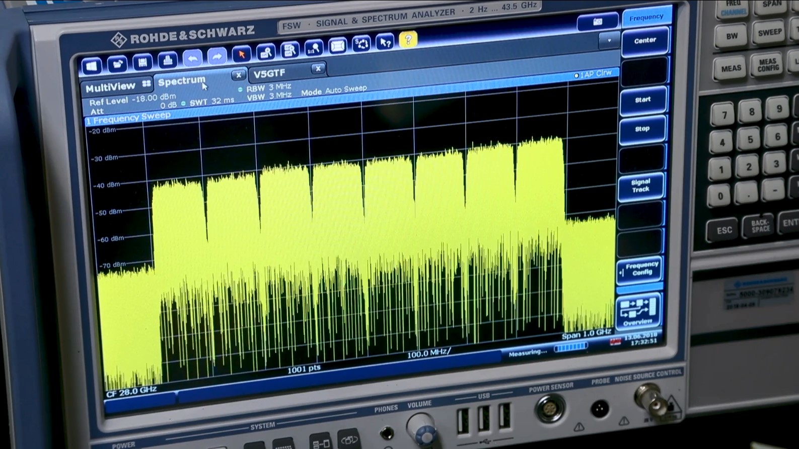Toggle the Signal Track softkey
Image resolution: width=799 pixels, height=449 pixels.
click(640, 186)
